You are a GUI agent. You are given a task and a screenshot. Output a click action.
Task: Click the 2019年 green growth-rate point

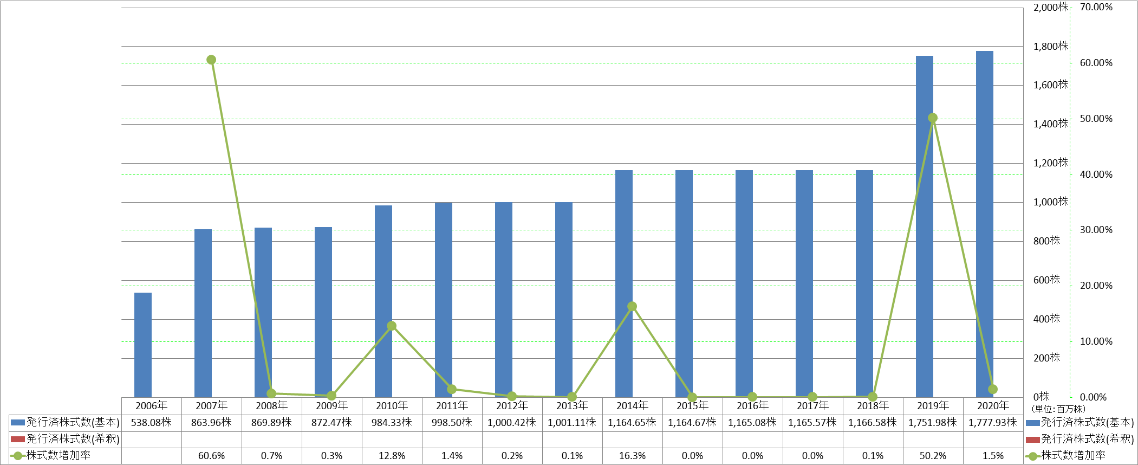(933, 118)
